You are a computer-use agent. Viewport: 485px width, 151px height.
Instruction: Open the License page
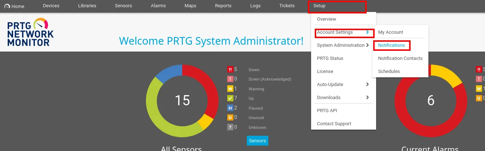(325, 71)
